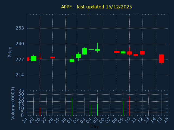This screenshot has height=130, width=174.
Task: Select the red candlestick on day 28
Action: pos(52,57)
